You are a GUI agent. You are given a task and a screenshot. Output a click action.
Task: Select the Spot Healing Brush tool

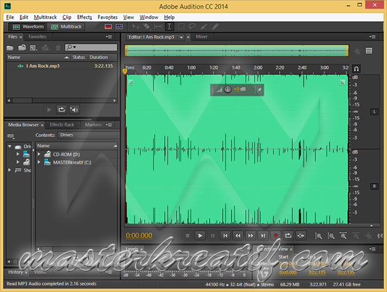[215, 27]
